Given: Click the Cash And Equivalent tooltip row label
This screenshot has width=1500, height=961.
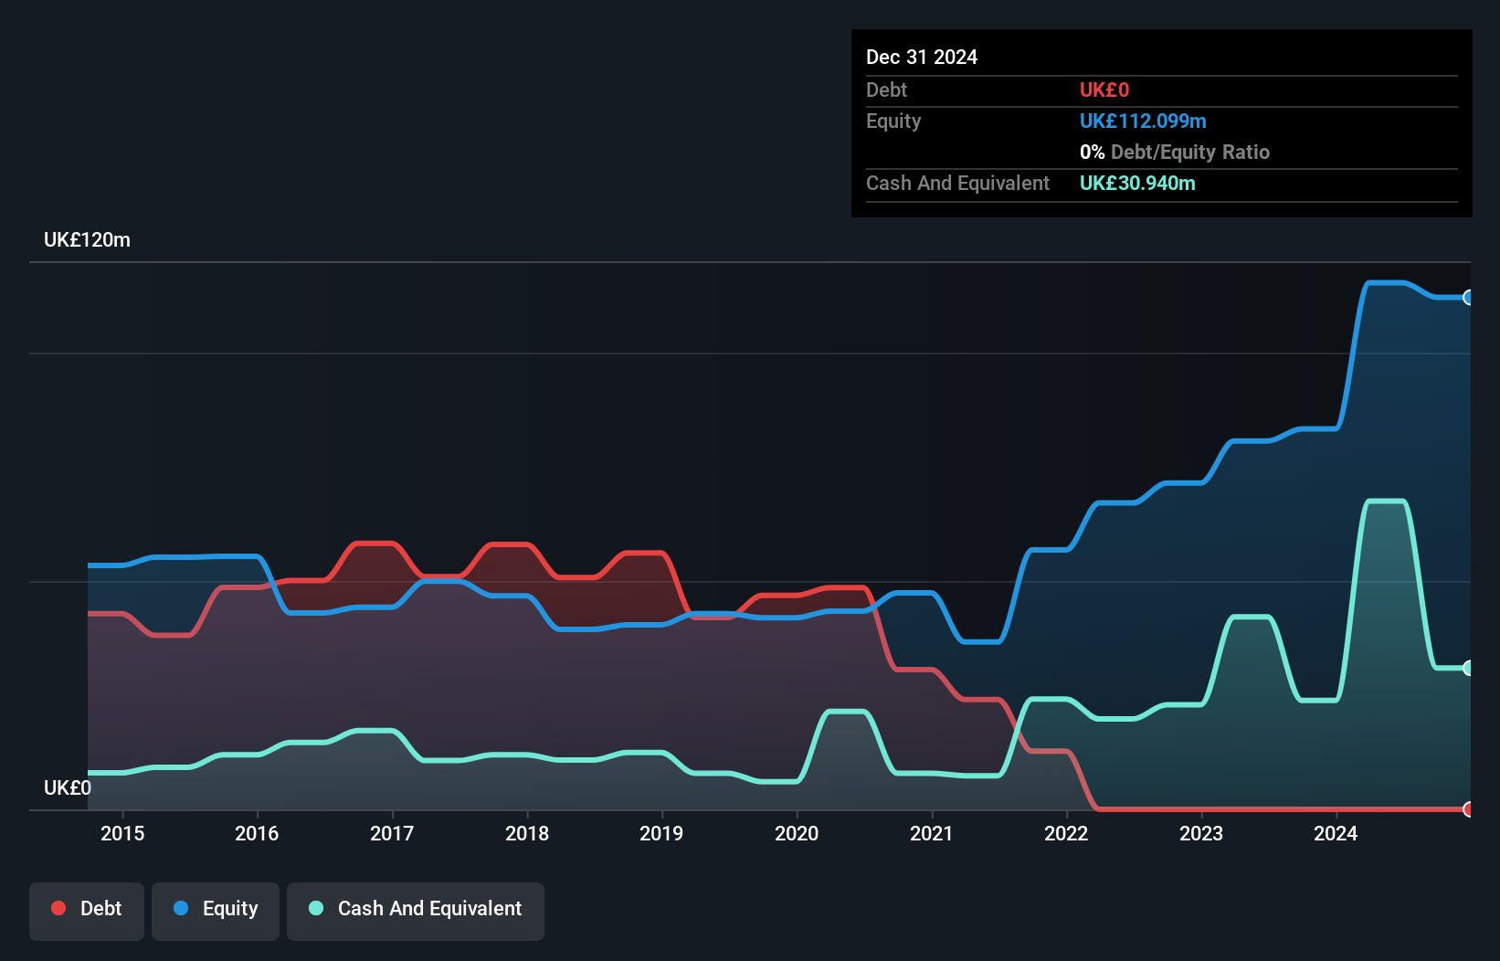Looking at the screenshot, I should 957,183.
